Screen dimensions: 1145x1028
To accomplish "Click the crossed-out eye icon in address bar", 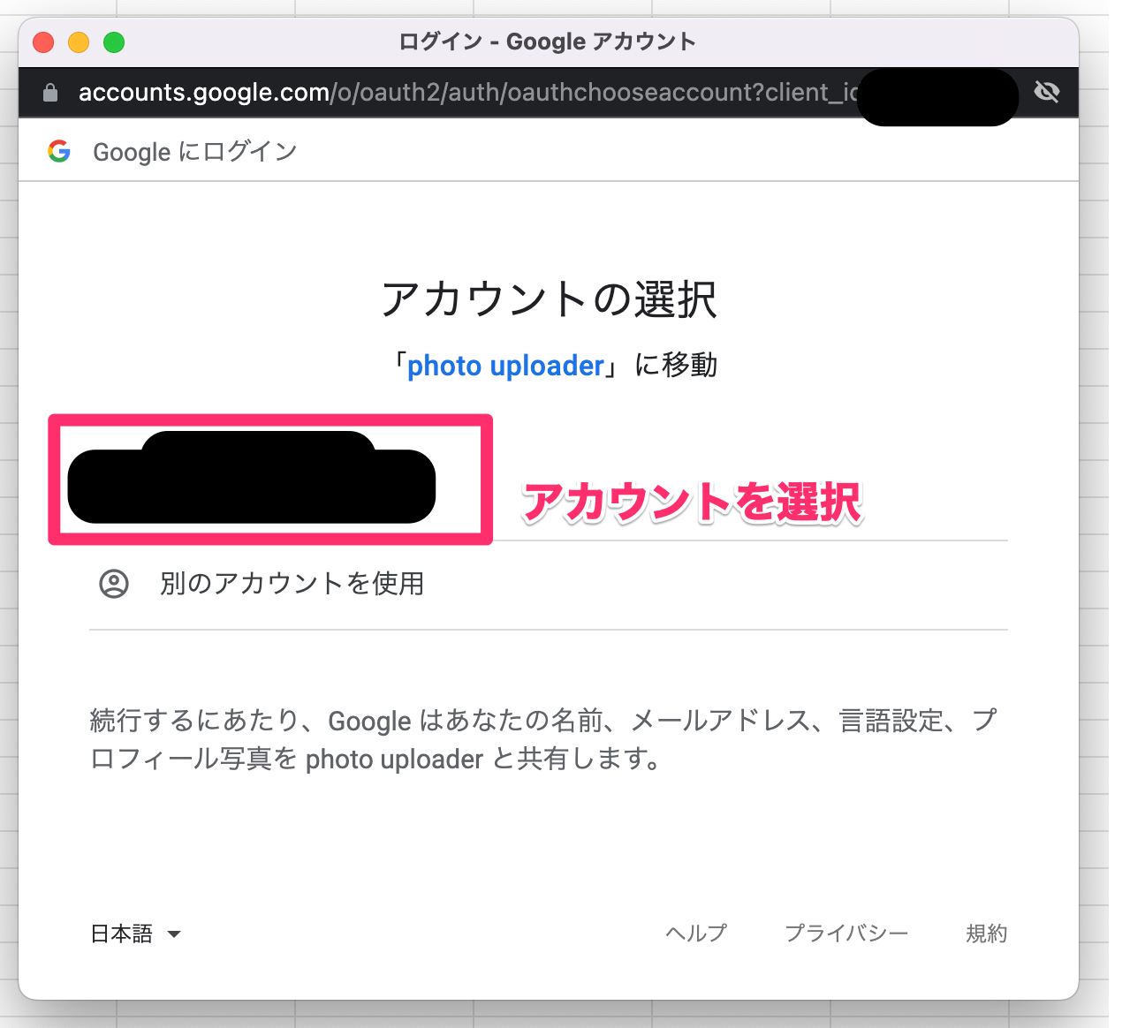I will pos(1047,92).
